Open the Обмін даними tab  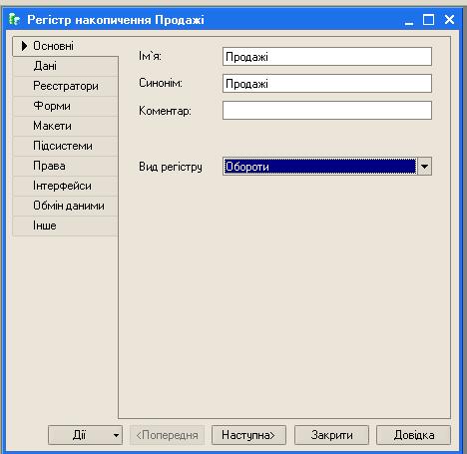click(65, 206)
